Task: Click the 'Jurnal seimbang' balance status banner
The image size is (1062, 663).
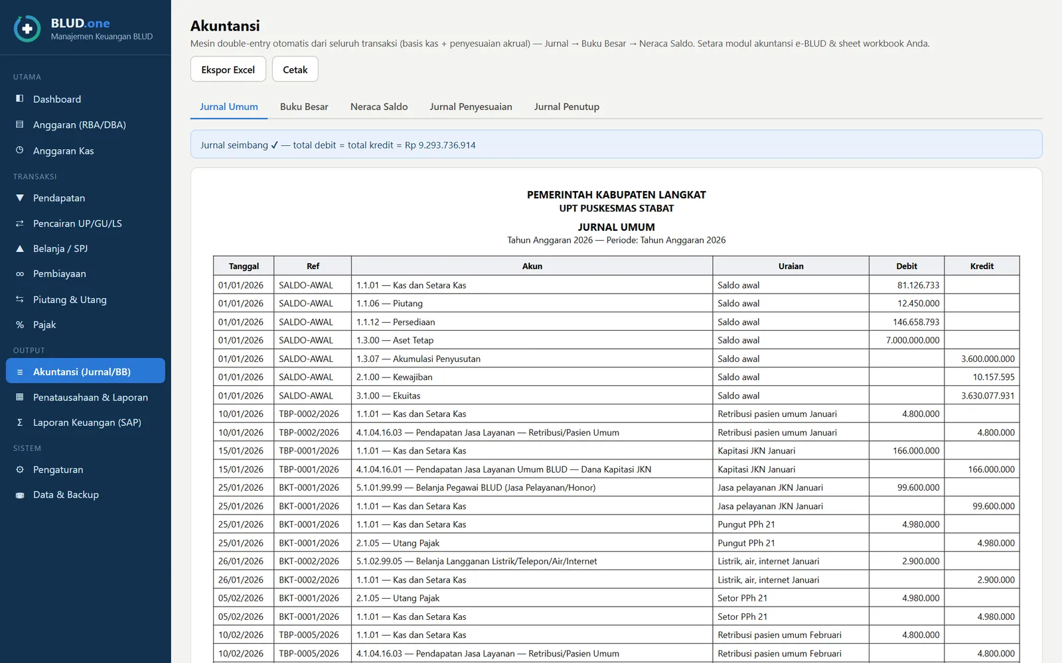Action: 616,145
